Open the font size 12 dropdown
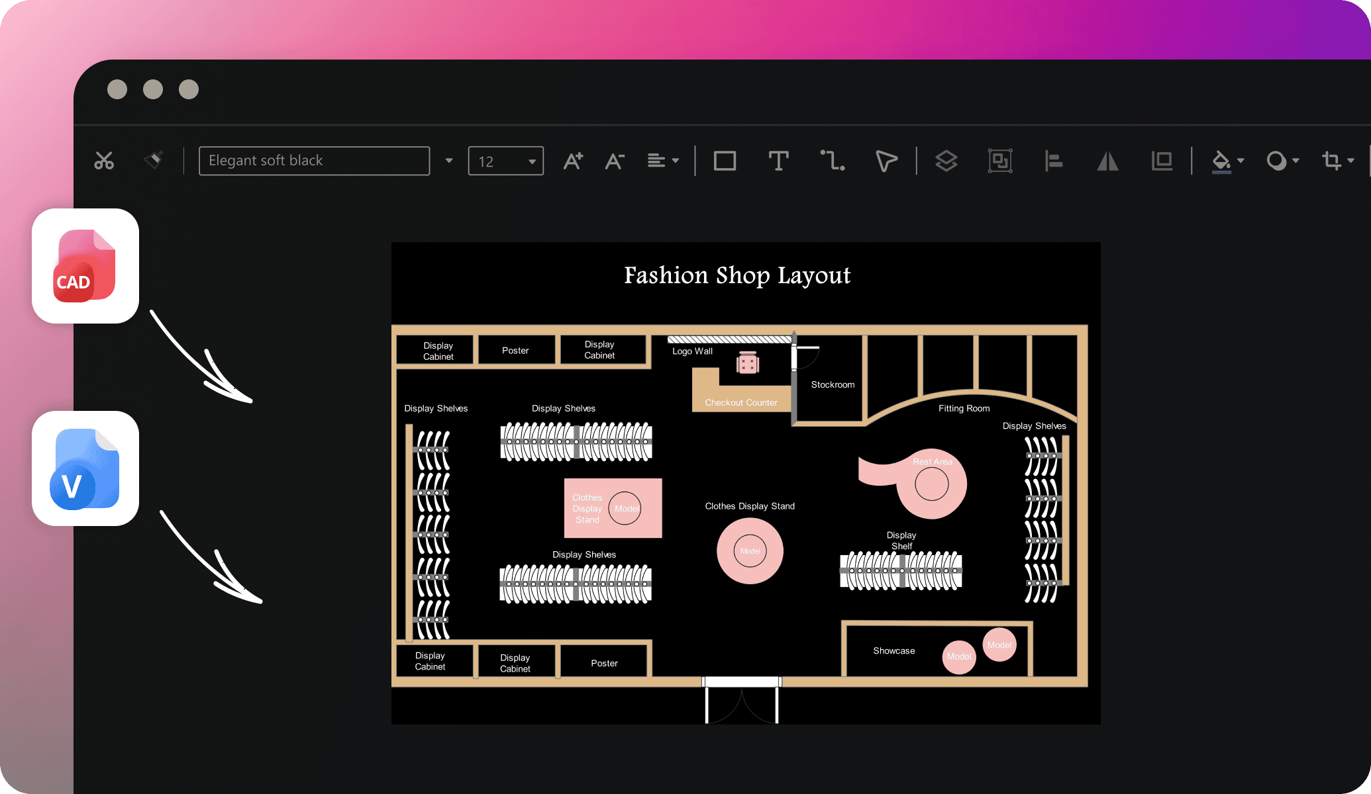The width and height of the screenshot is (1371, 794). tap(532, 161)
